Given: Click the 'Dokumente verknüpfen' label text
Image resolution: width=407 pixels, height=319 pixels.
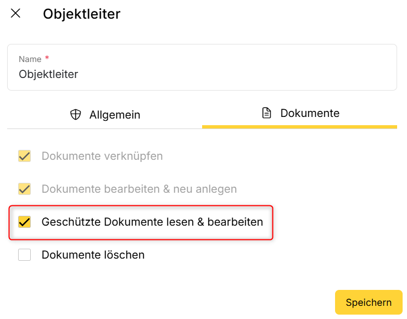Looking at the screenshot, I should [x=102, y=156].
